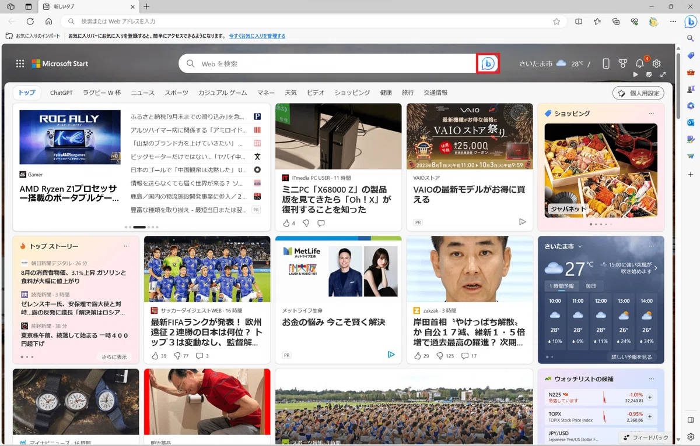Viewport: 700px width, 446px height.
Task: Dislike the ミニPC X68000 Z article
Action: pos(306,223)
